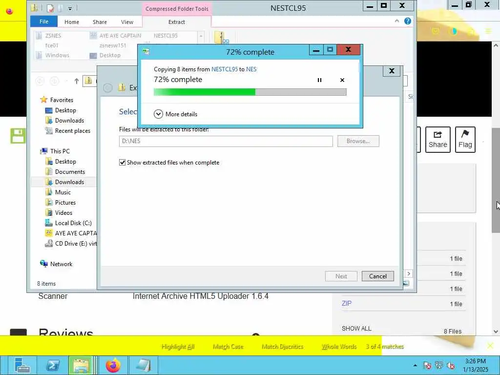Select Favorites in the navigation pane
Viewport: 500px width, 375px height.
coord(62,100)
